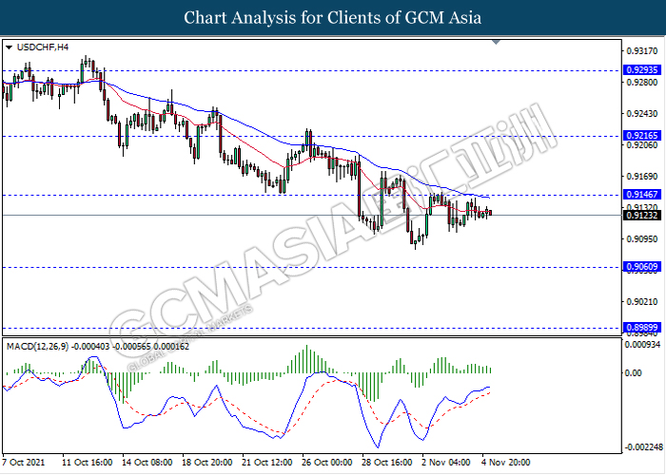Click the 0.92430 price axis value
Screen dimensions: 666x475
pos(642,114)
